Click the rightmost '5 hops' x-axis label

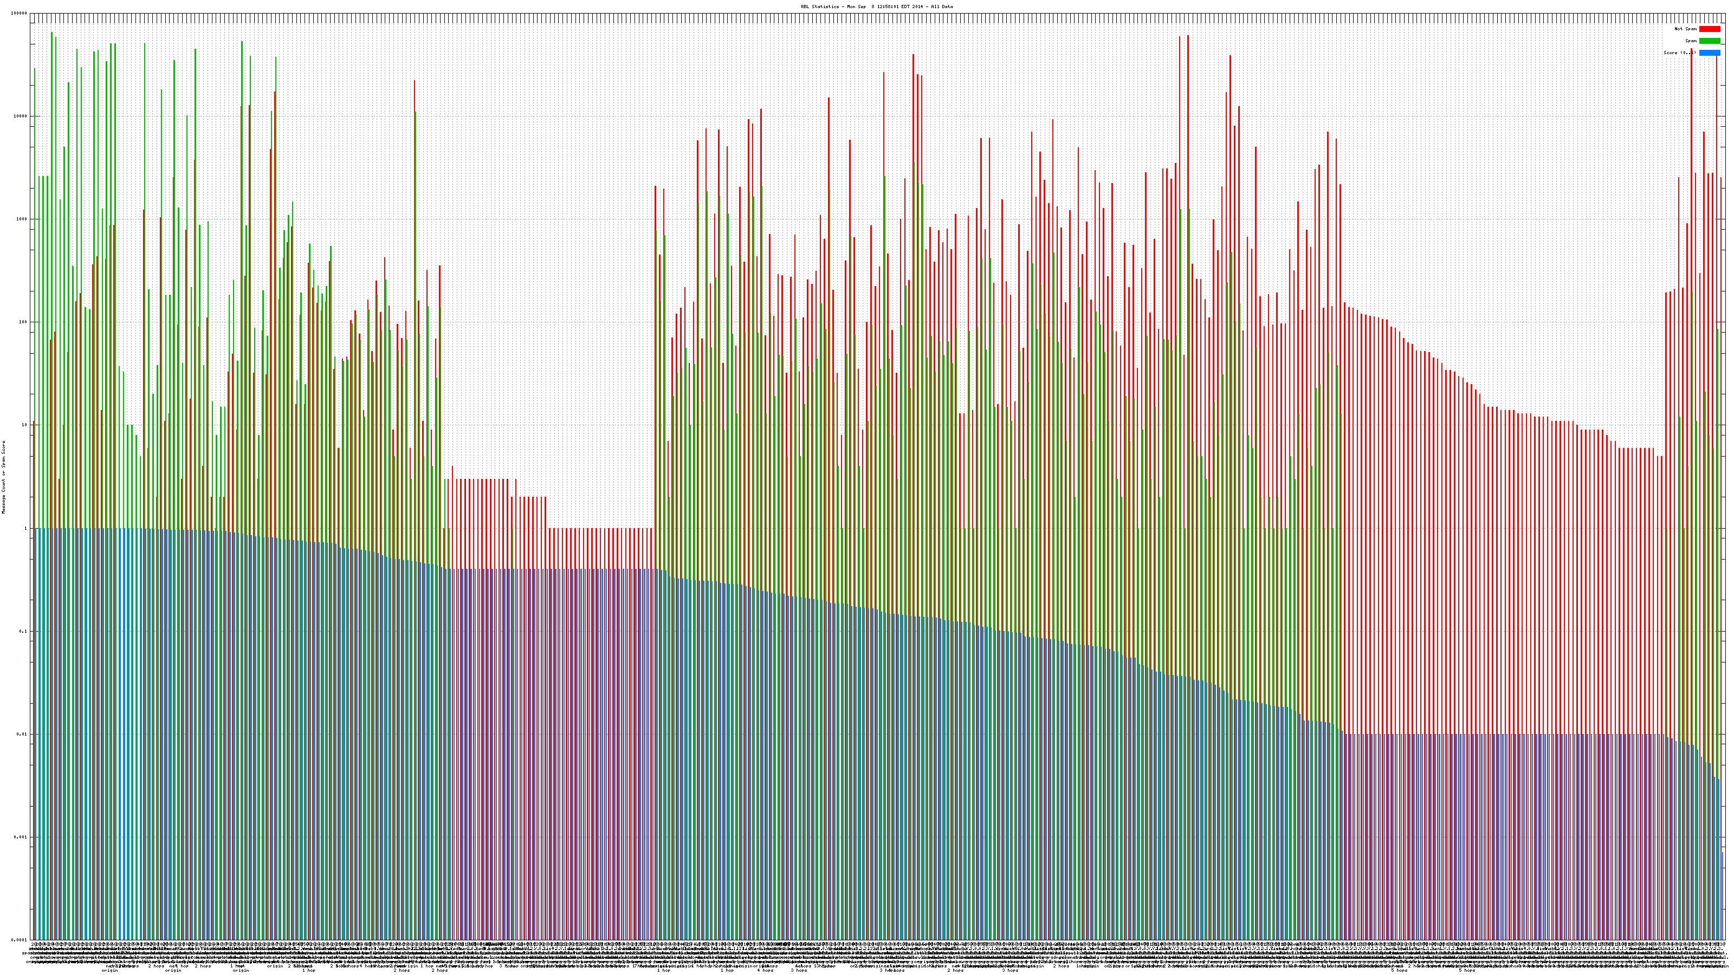1467,970
